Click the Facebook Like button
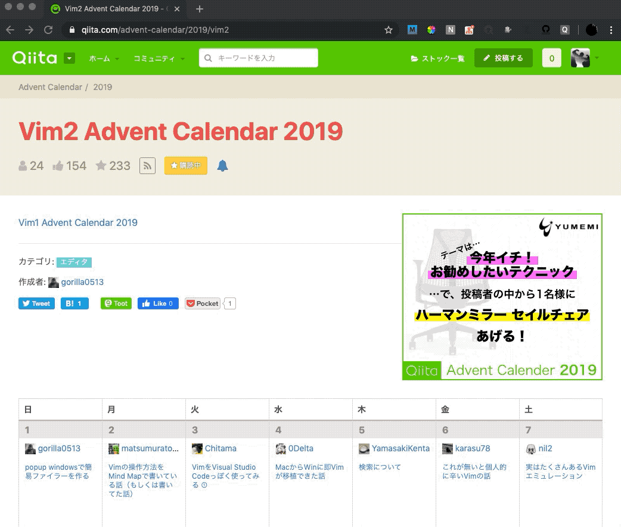Screen dimensions: 621x527 click(x=158, y=303)
